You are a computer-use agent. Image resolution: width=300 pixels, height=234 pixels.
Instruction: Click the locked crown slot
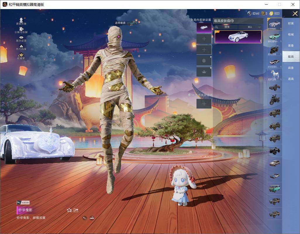pyautogui.click(x=204, y=72)
